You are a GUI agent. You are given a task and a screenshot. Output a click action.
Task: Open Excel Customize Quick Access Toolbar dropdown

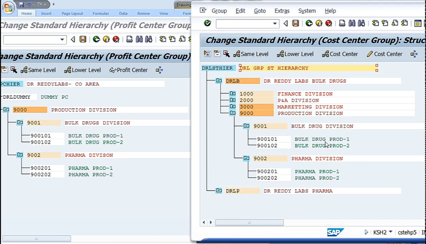pyautogui.click(x=54, y=4)
